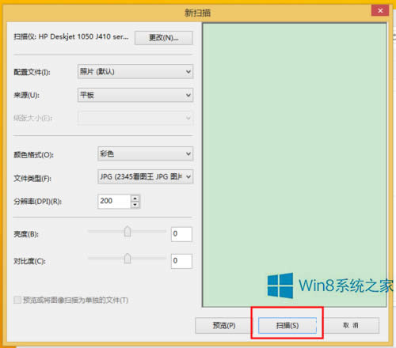
Task: Close the 新扫描 dialog window
Action: [380, 11]
